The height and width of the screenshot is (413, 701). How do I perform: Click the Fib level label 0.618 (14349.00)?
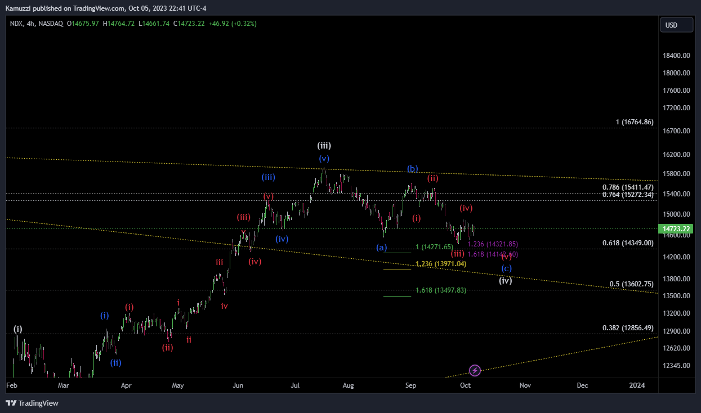(x=628, y=243)
